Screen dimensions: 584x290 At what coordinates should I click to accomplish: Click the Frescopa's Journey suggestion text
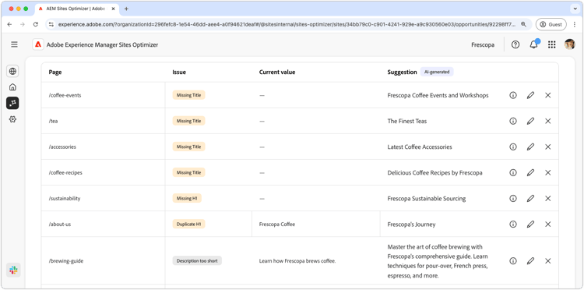(411, 225)
